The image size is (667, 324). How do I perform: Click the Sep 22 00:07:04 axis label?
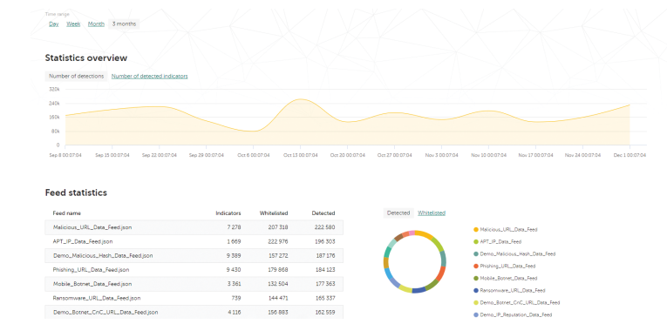[x=160, y=155]
